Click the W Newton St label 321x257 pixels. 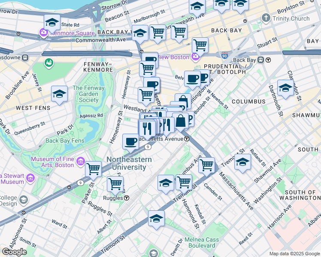(x=217, y=99)
